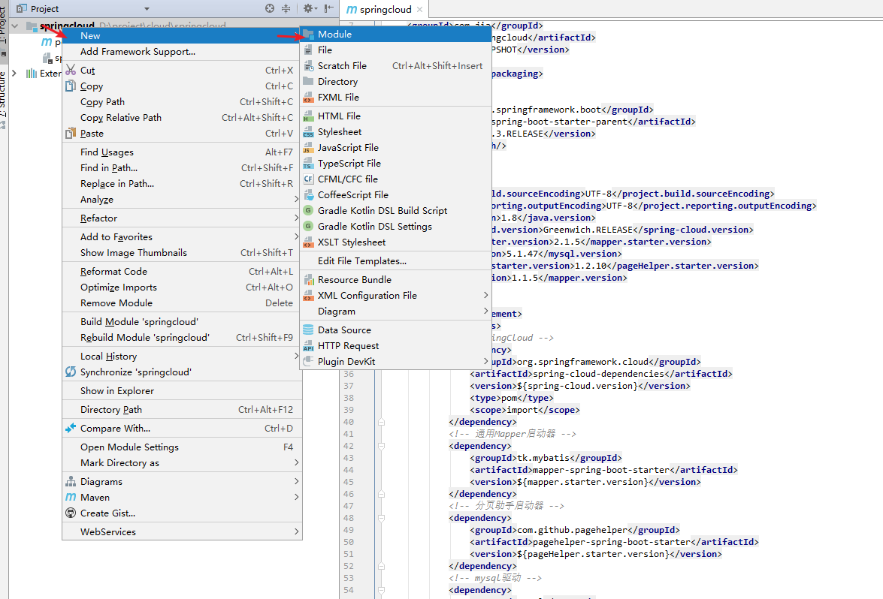Collapse the springcloud root tree node
This screenshot has height=599, width=883.
[14, 26]
